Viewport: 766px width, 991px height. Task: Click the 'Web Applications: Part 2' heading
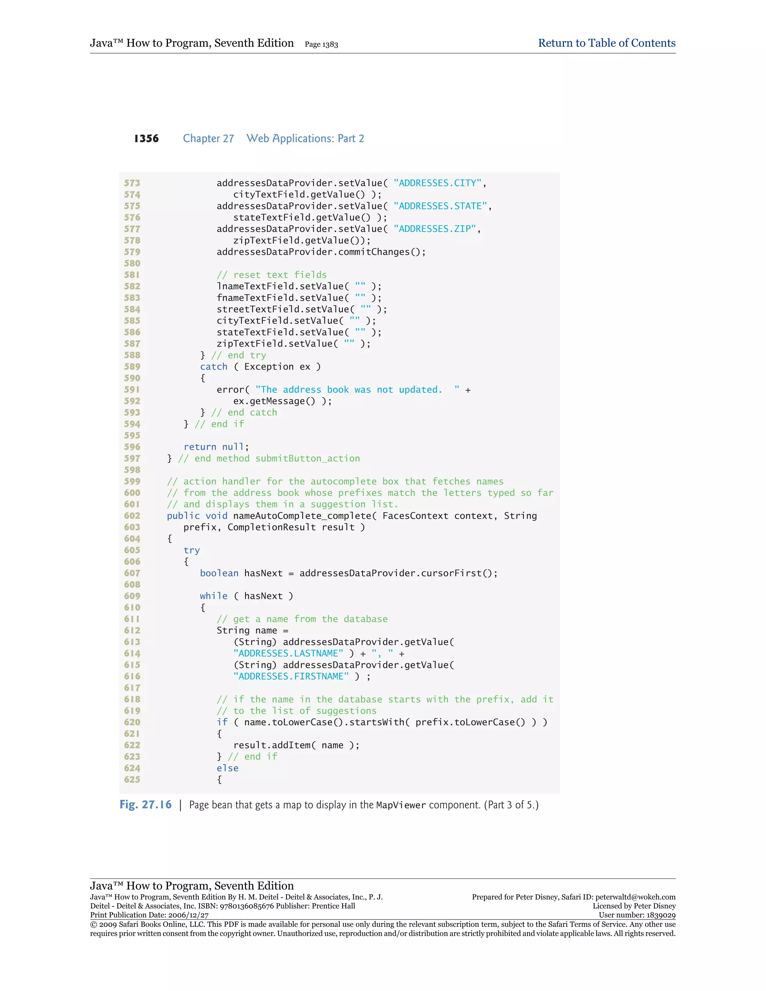point(305,138)
